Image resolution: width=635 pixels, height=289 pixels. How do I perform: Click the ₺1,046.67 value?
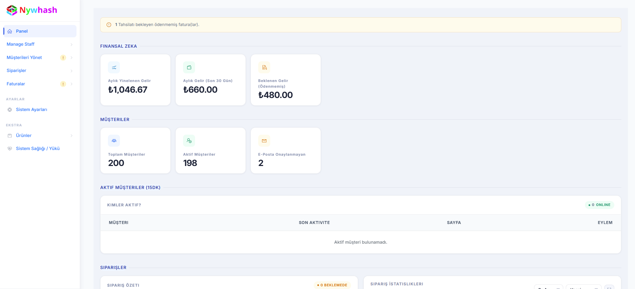point(128,90)
